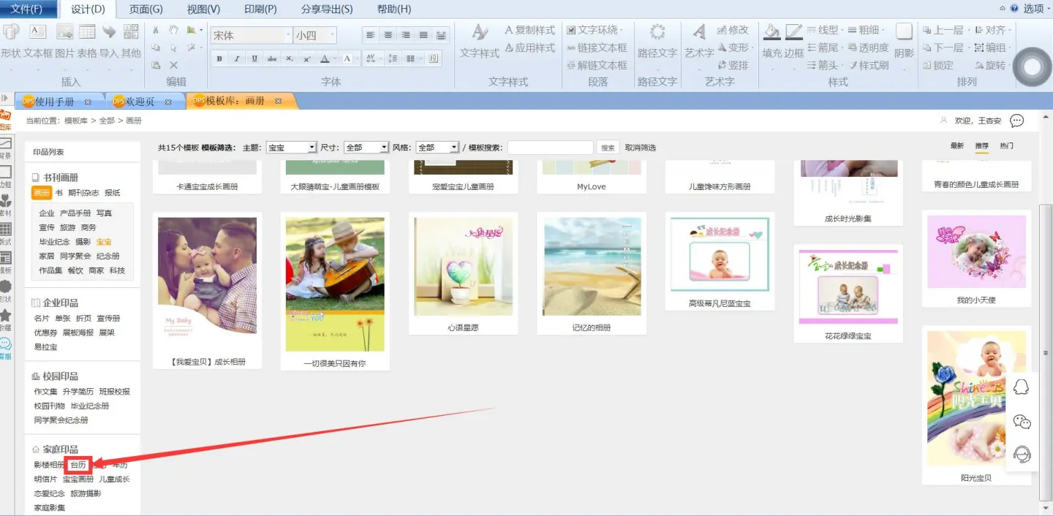Toggle italic text formatting
The image size is (1053, 516).
pyautogui.click(x=237, y=58)
